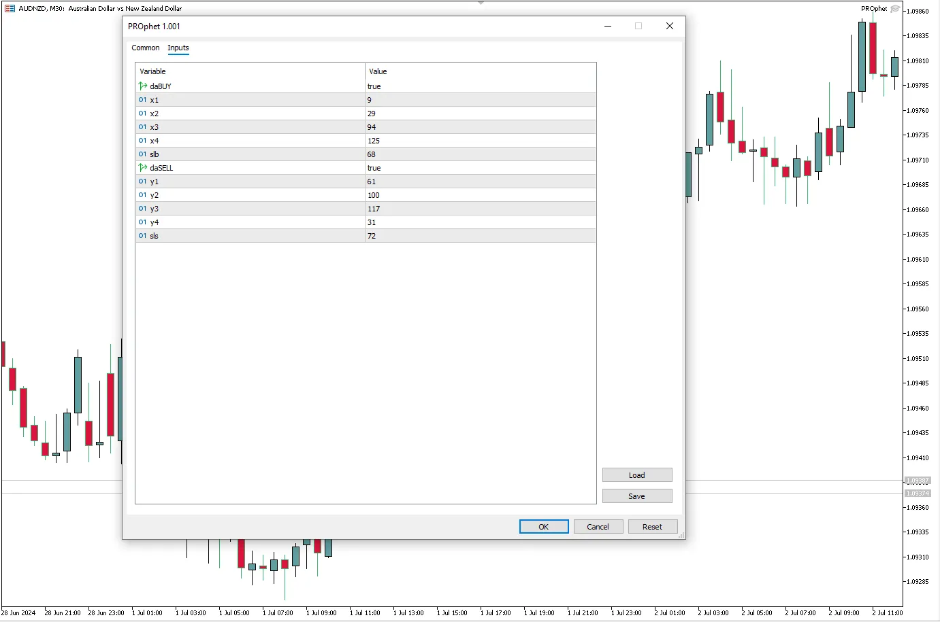Edit the sls value field showing 72
The height and width of the screenshot is (622, 940).
[481, 236]
